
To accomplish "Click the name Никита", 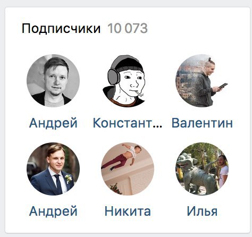I will coord(128,211).
